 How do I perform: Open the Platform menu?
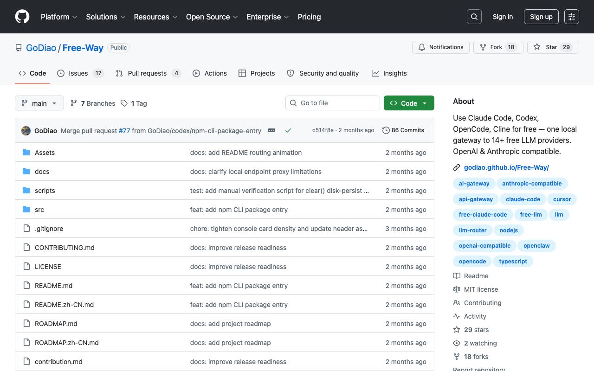click(x=59, y=17)
